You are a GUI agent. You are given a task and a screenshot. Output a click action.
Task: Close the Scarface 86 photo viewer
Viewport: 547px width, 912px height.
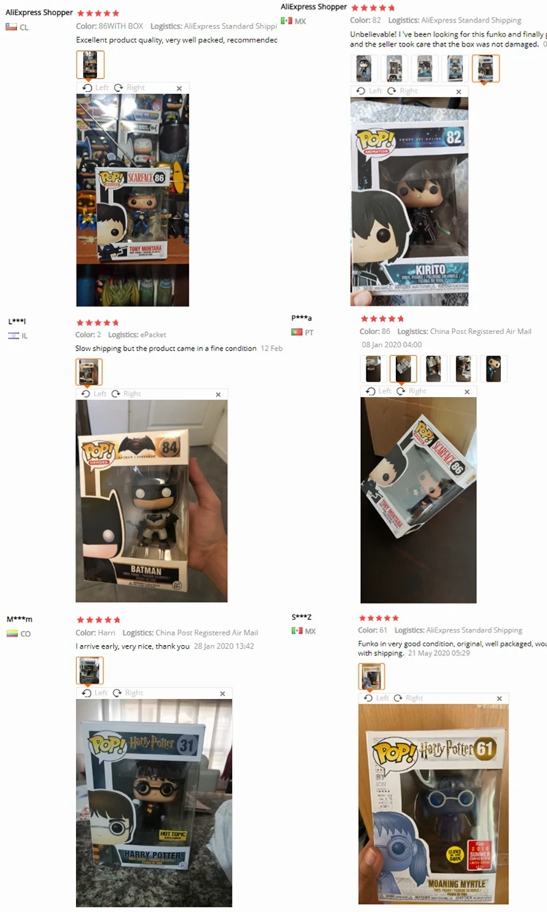coord(179,88)
